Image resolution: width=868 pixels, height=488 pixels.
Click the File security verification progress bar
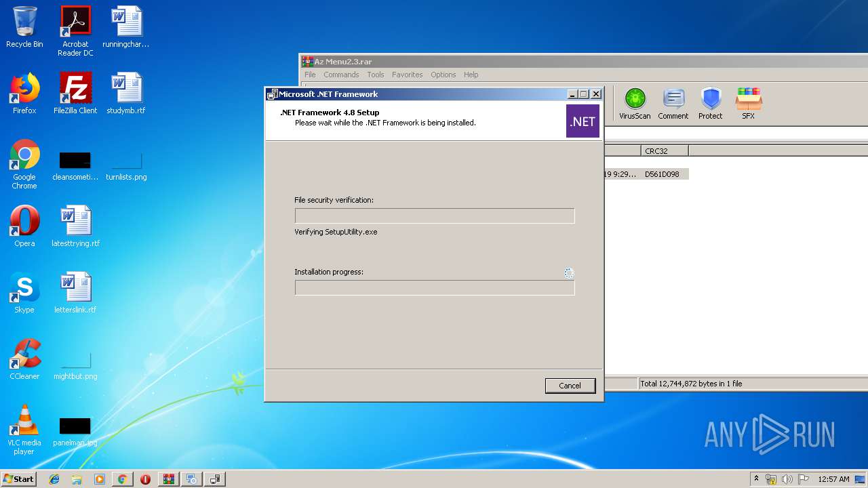(x=435, y=216)
